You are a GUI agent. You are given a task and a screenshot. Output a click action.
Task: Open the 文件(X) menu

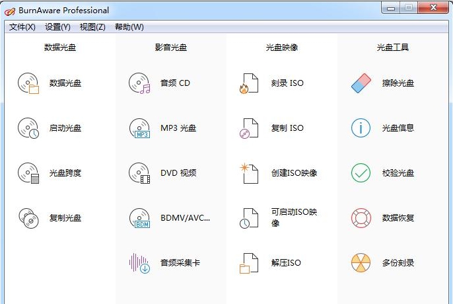pos(22,27)
